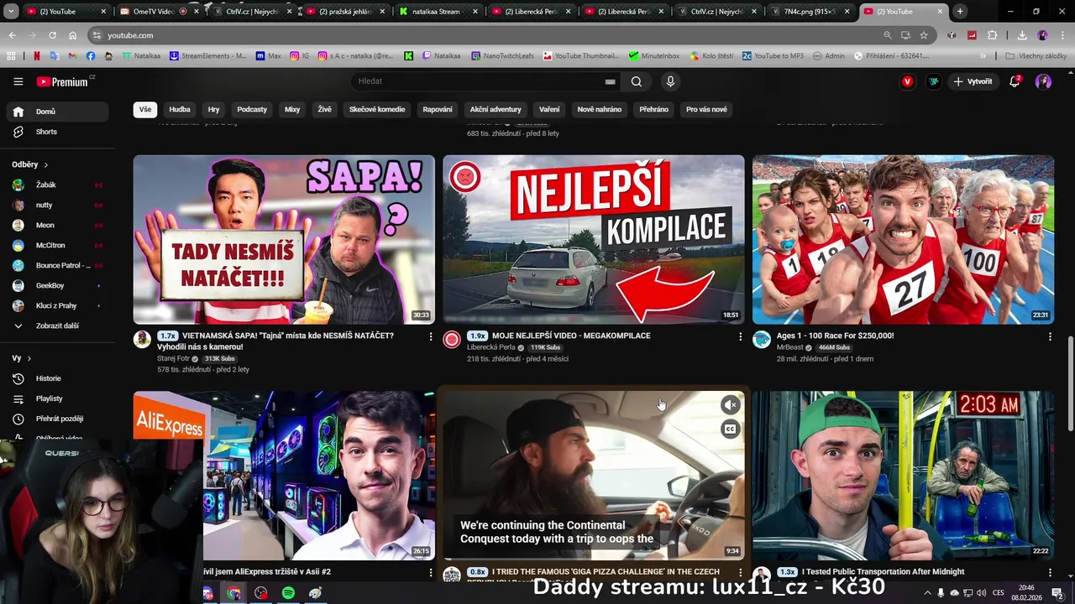The width and height of the screenshot is (1075, 604).
Task: Click the Starej Fotr channel avatar
Action: point(142,339)
